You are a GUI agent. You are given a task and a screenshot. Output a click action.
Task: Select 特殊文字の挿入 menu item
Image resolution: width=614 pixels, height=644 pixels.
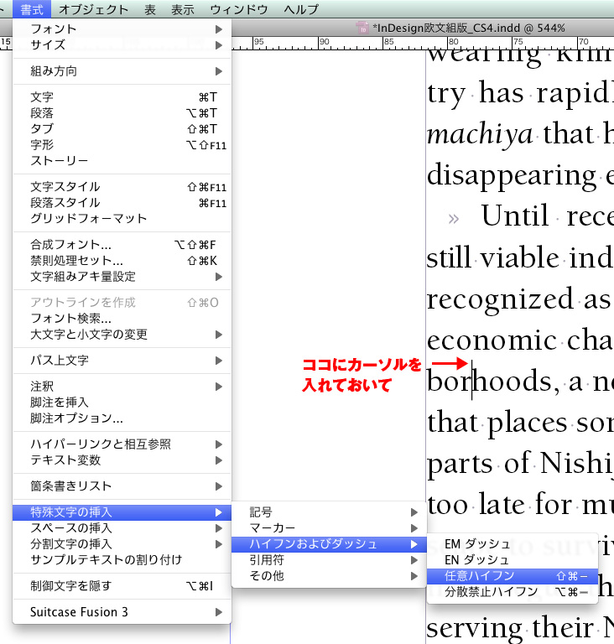(122, 512)
